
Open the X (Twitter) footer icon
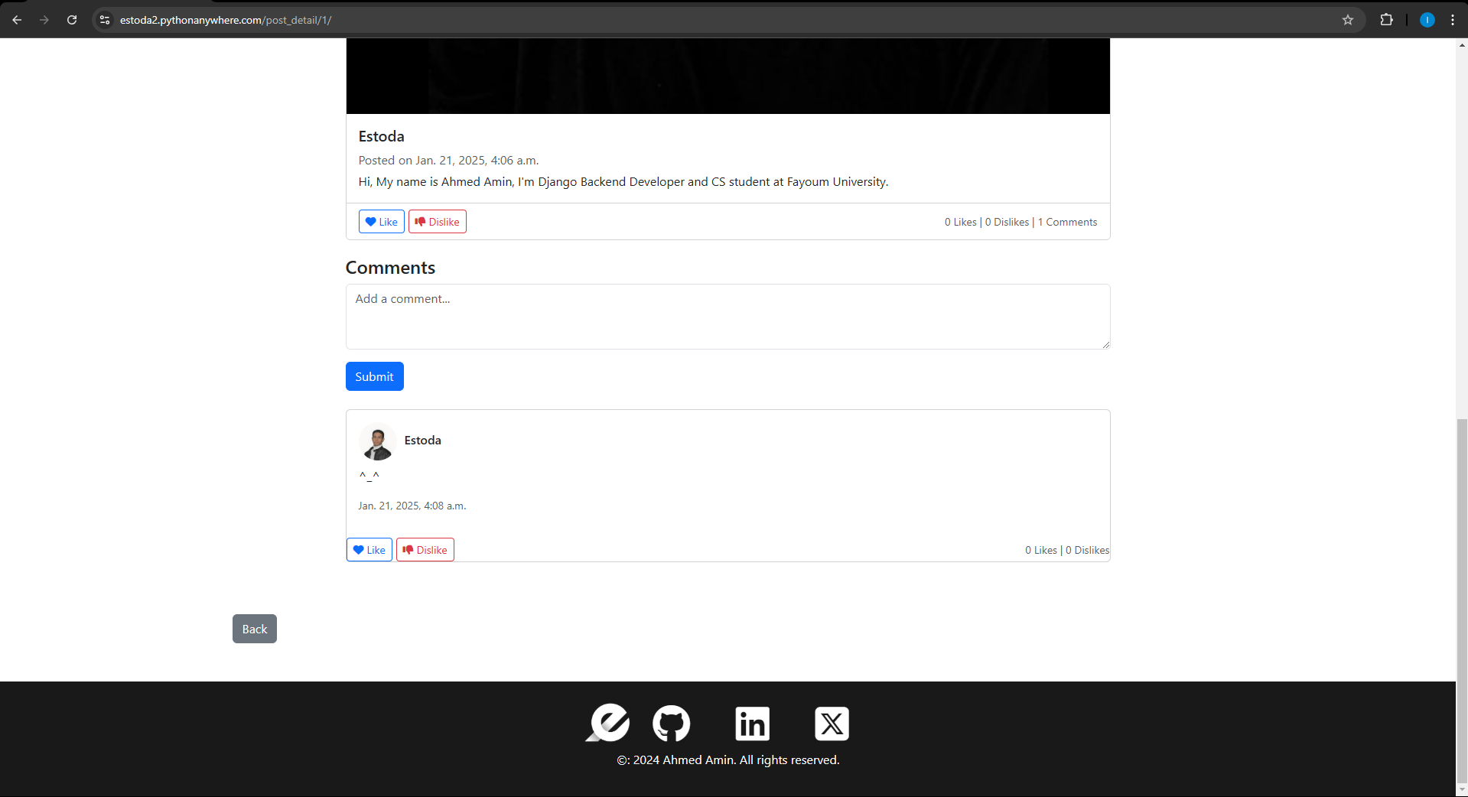point(832,724)
